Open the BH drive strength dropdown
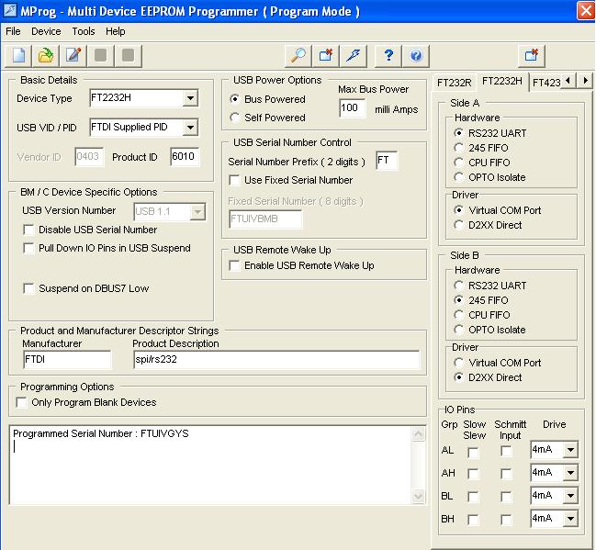Image resolution: width=596 pixels, height=550 pixels. pos(570,519)
